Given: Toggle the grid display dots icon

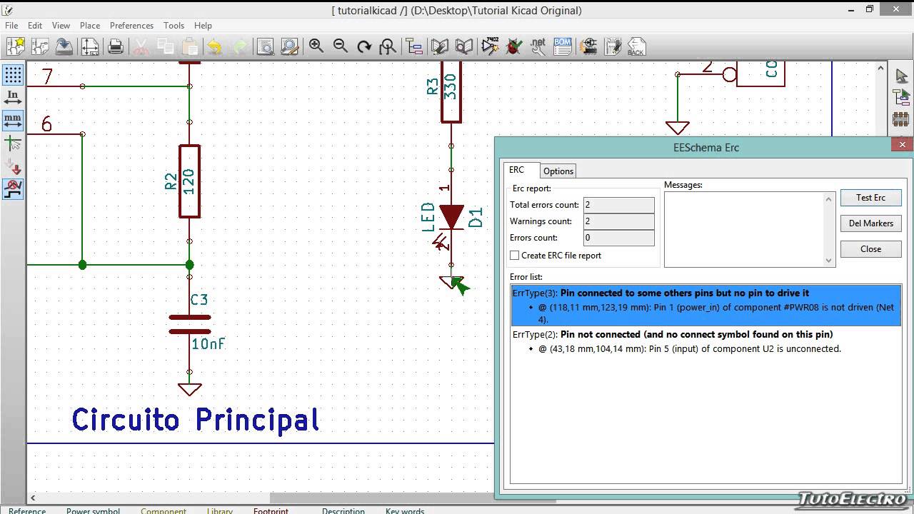Looking at the screenshot, I should point(13,74).
